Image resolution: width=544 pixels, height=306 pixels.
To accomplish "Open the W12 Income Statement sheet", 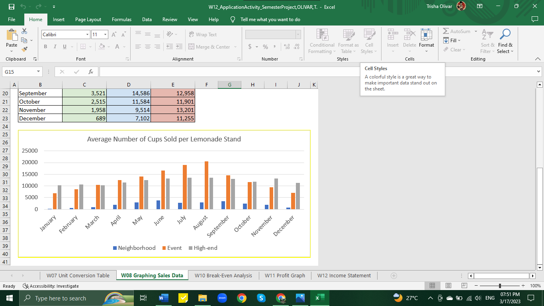I will point(344,275).
